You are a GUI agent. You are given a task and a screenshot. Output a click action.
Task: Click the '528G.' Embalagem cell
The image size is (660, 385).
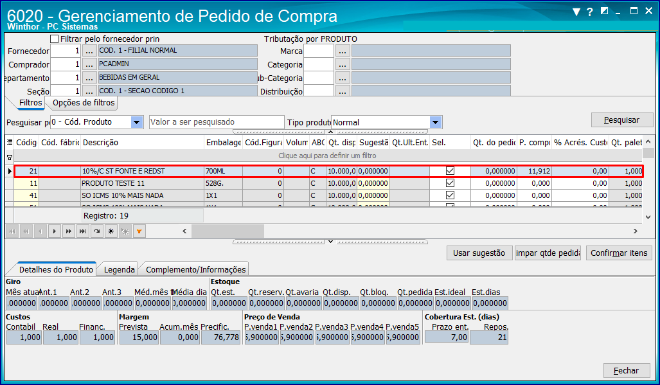[224, 183]
